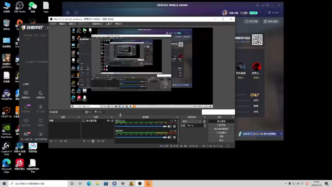Click second mixer channel volume slider
This screenshot has height=187, width=332.
141,137
